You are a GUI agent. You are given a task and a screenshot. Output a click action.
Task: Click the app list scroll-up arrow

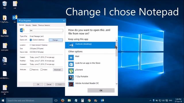tap(116, 40)
